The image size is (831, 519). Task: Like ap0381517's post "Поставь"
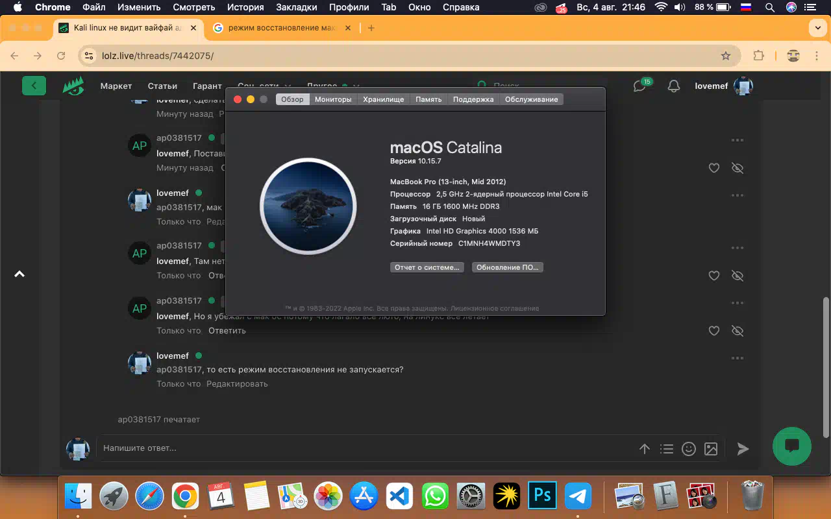point(714,168)
